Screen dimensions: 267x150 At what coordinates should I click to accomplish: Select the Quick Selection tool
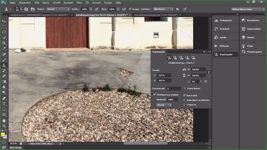(x=4, y=37)
